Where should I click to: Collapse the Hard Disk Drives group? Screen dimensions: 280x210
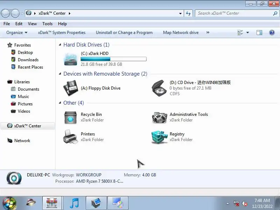point(60,45)
